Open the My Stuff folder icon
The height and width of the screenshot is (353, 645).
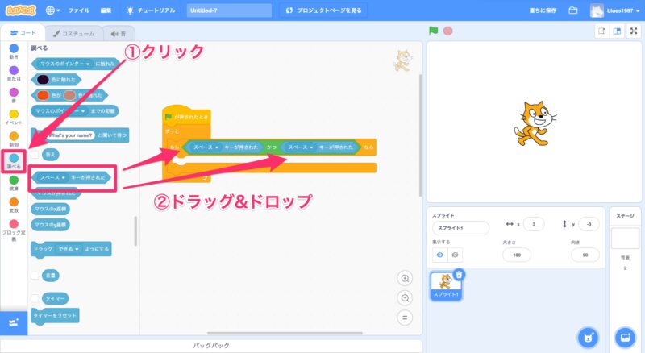click(573, 10)
